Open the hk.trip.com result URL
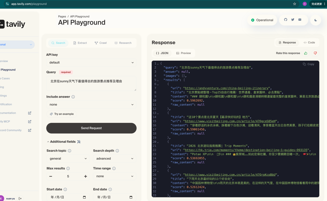Screen dimensions: 327x201 [x=246, y=150]
